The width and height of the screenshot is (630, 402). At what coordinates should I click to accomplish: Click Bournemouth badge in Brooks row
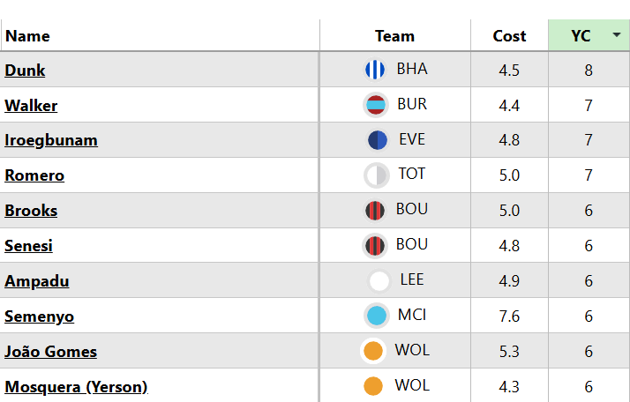click(x=376, y=211)
